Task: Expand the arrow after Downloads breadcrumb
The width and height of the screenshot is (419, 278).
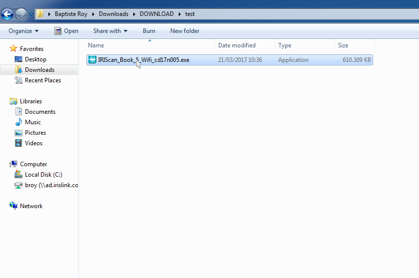Action: tap(134, 14)
